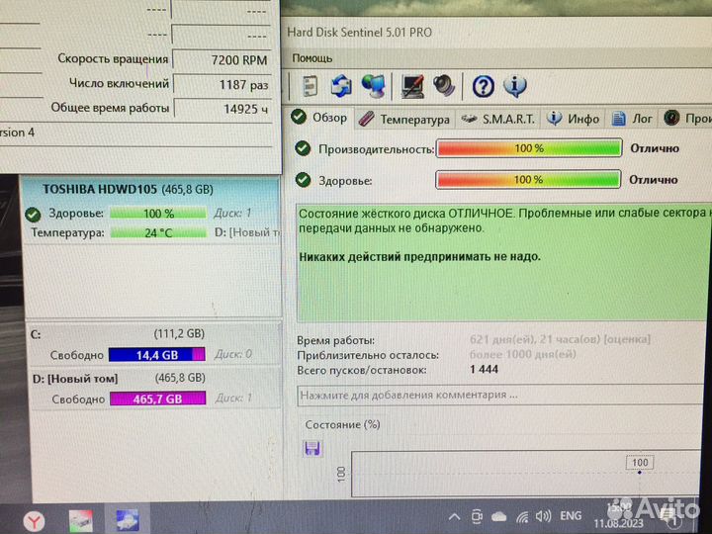Expand the hidden system tray icons chevron

pyautogui.click(x=455, y=517)
